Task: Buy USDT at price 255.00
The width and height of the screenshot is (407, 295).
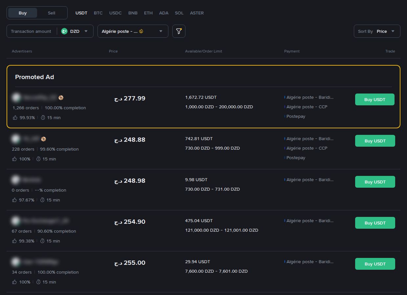Action: [x=375, y=264]
